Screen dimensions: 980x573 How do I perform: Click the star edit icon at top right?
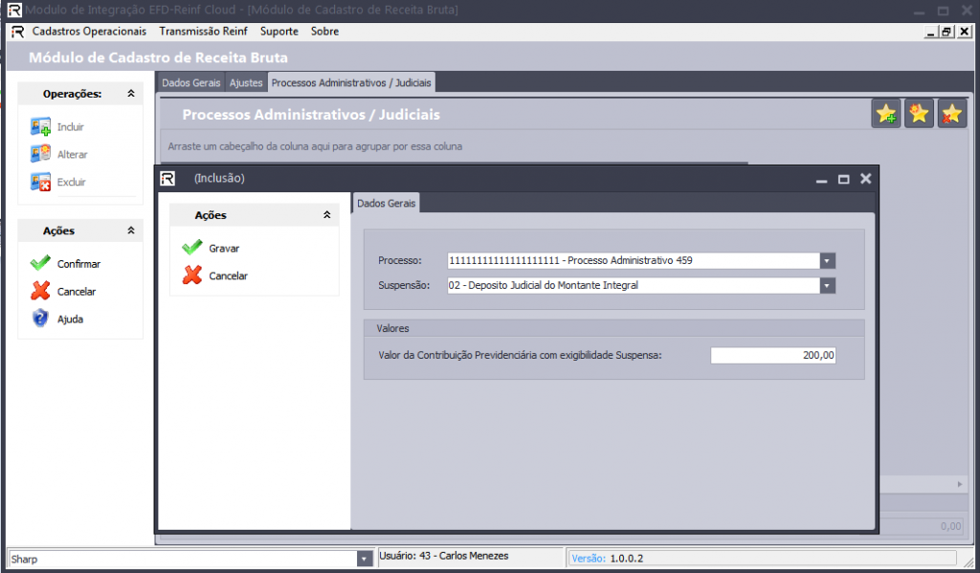[x=919, y=114]
